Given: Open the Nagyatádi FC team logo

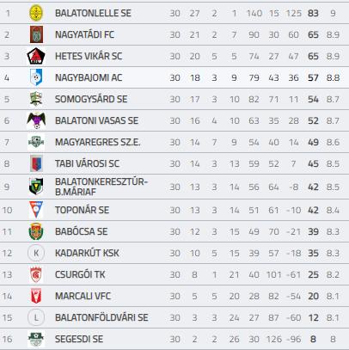Looking at the screenshot, I should [x=36, y=34].
